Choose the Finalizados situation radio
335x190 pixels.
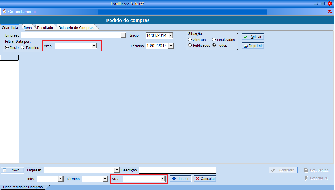tap(214, 40)
